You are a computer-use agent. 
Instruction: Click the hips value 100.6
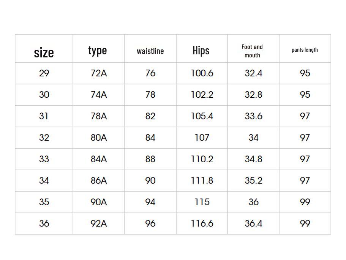click(202, 73)
